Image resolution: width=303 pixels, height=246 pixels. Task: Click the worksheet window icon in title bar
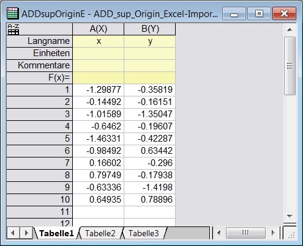click(13, 13)
